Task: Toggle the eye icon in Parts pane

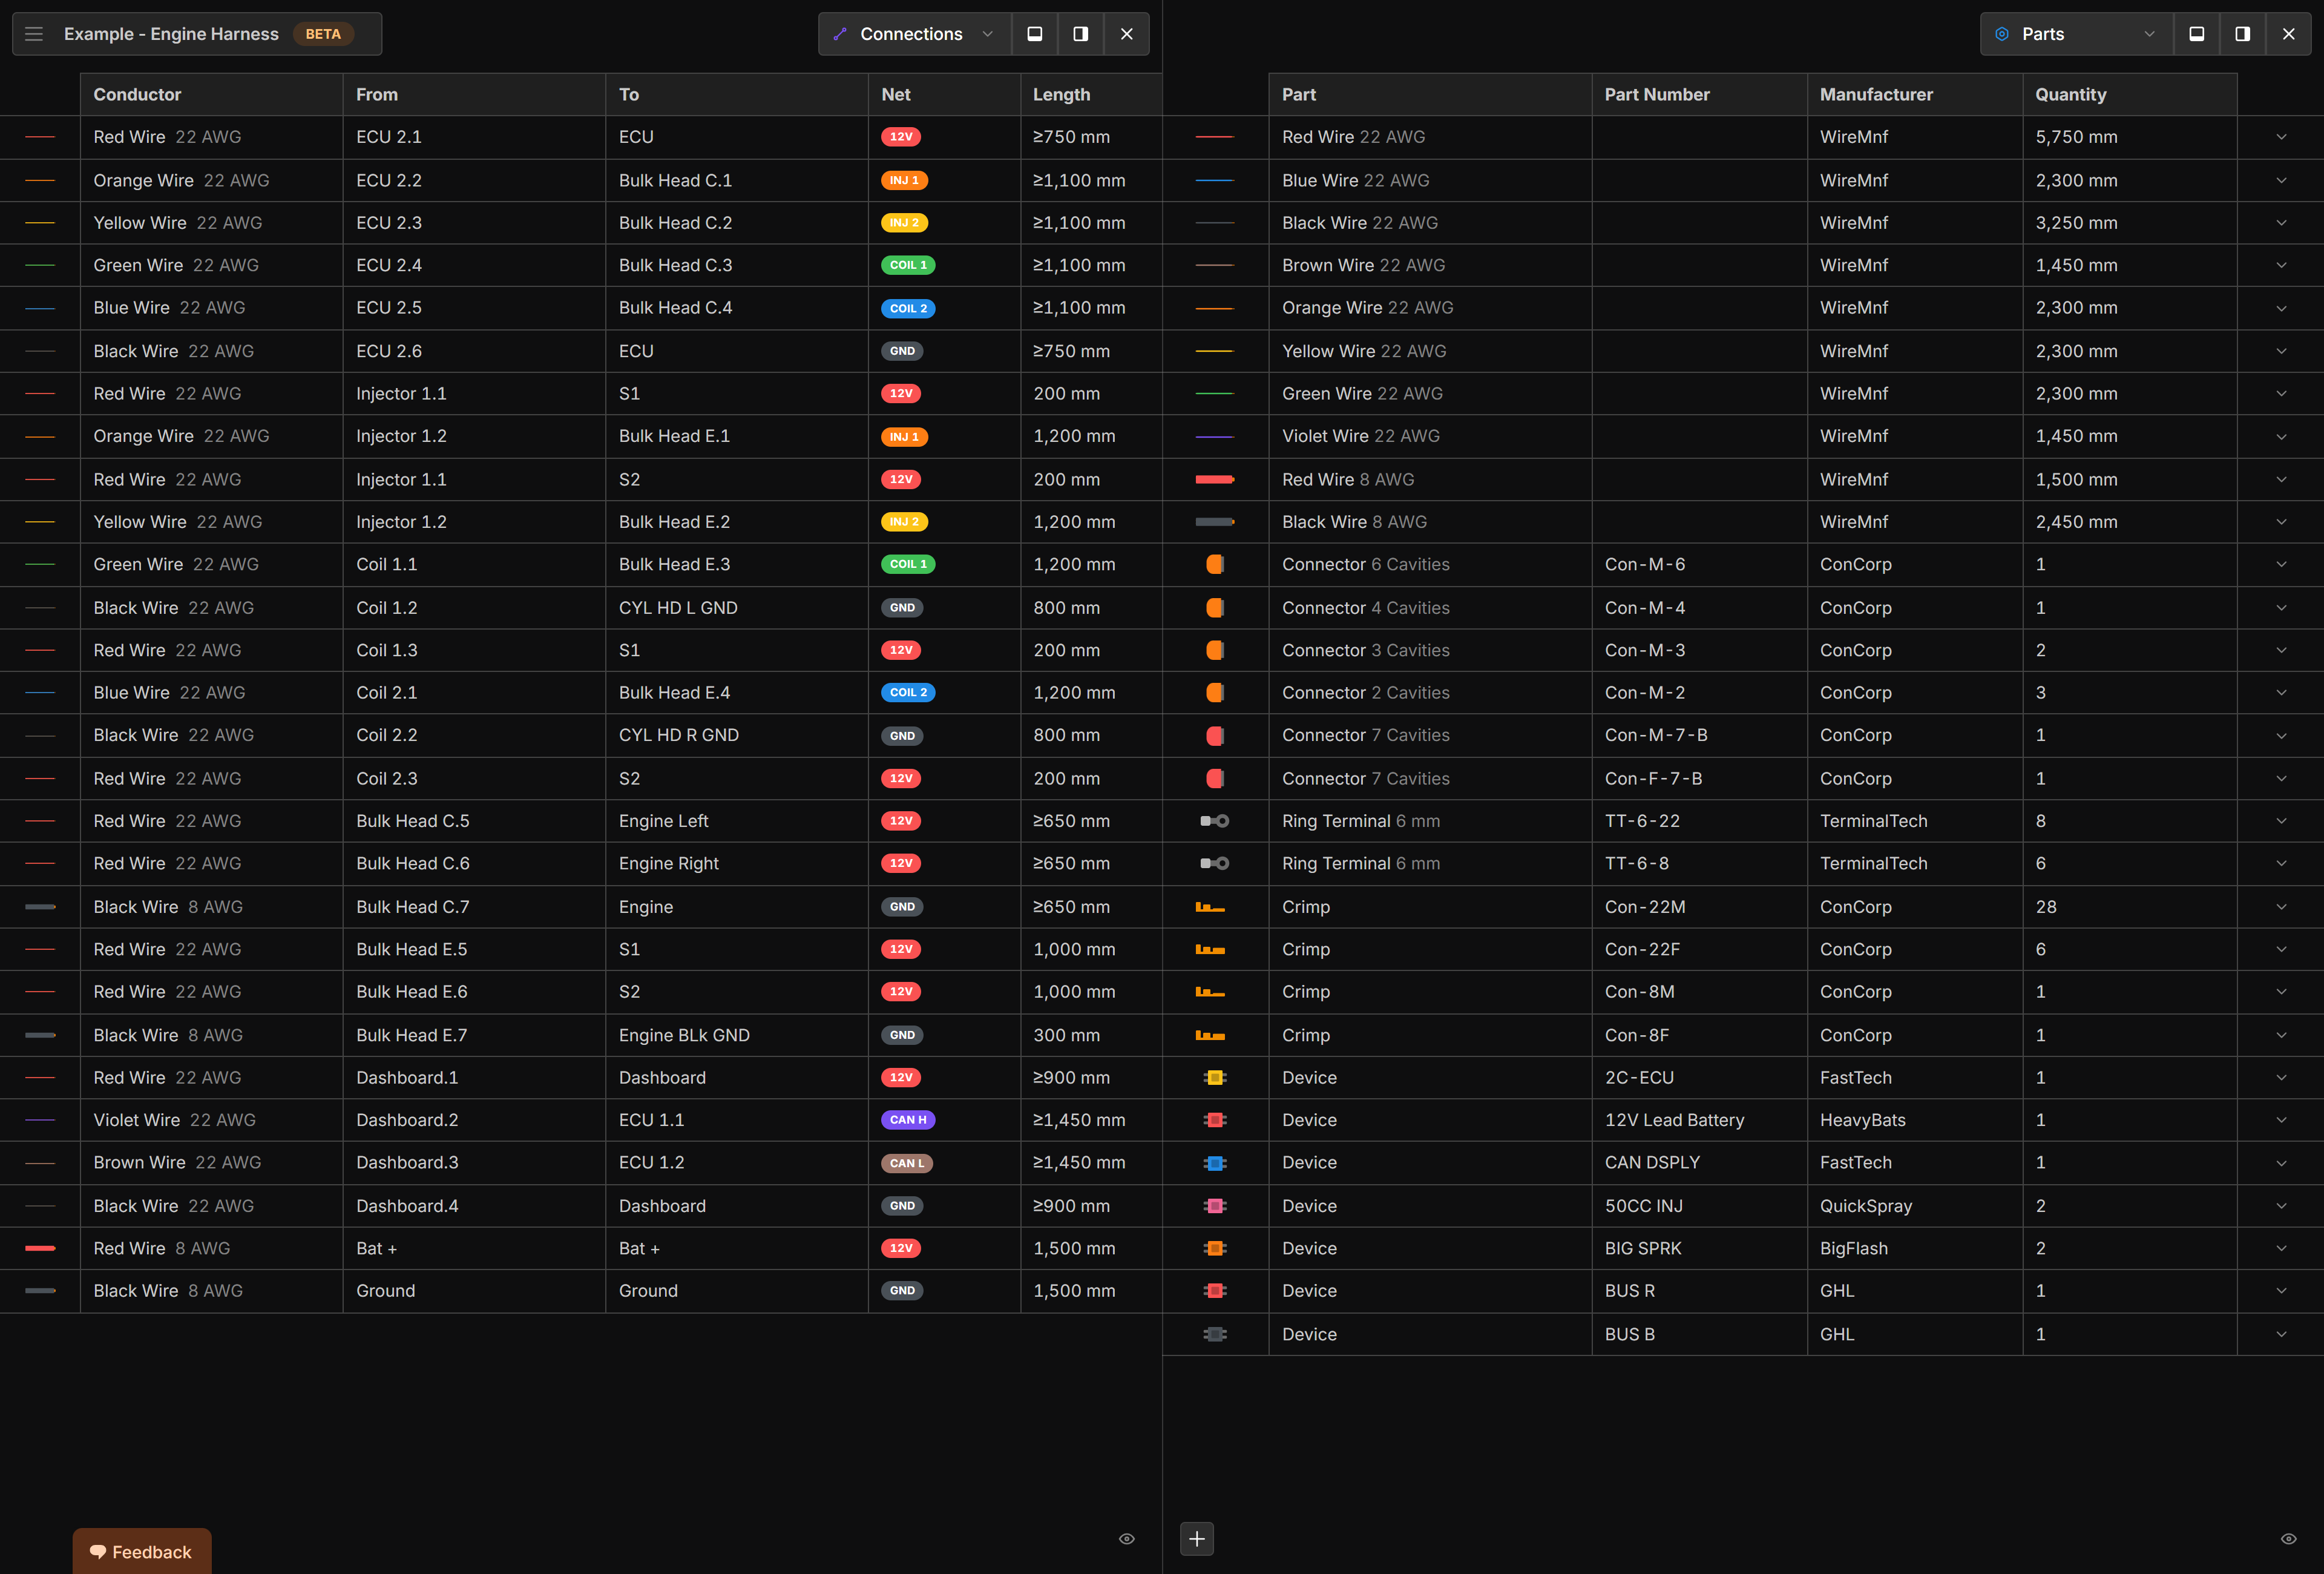Action: coord(2288,1539)
